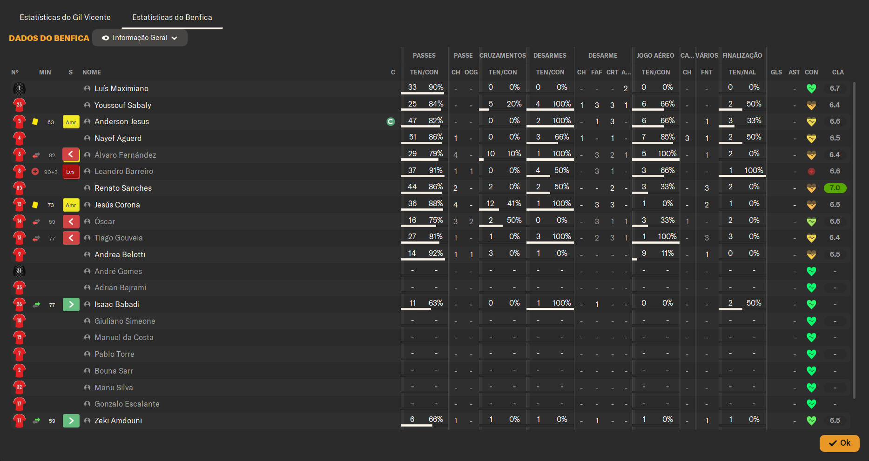Image resolution: width=869 pixels, height=461 pixels.
Task: Click Renato Sanches's orange condition heart icon
Action: [x=811, y=188]
